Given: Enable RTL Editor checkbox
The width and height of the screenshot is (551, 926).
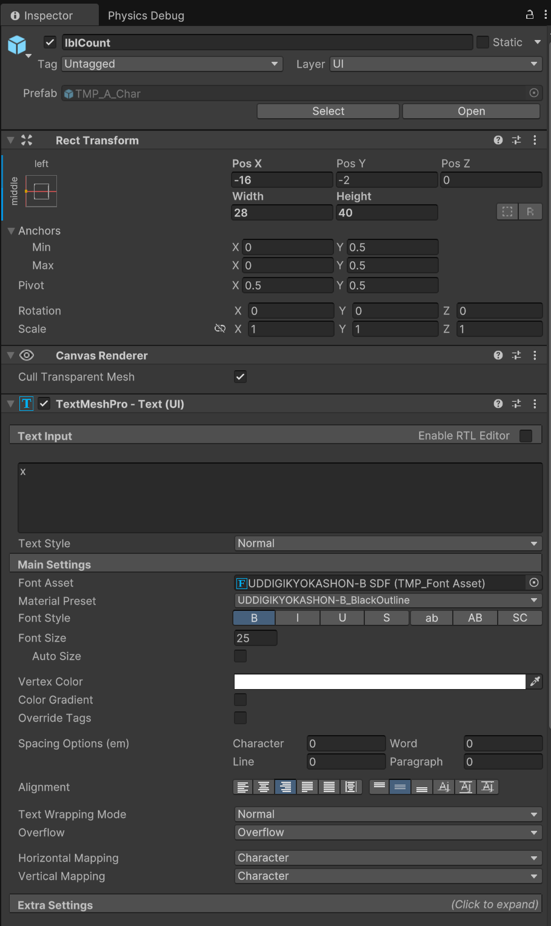Looking at the screenshot, I should point(526,436).
